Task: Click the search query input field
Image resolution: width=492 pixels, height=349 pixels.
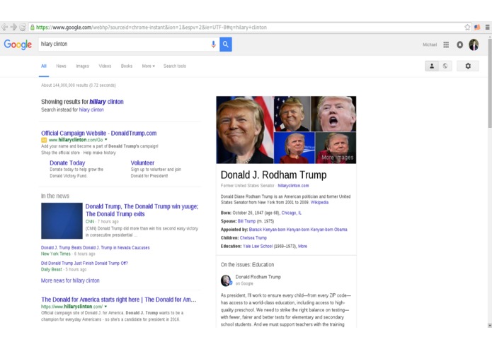Action: (124, 44)
